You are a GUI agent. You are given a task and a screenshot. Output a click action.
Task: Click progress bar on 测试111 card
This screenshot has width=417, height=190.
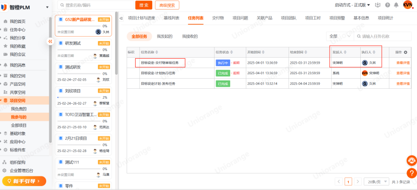pos(79,169)
